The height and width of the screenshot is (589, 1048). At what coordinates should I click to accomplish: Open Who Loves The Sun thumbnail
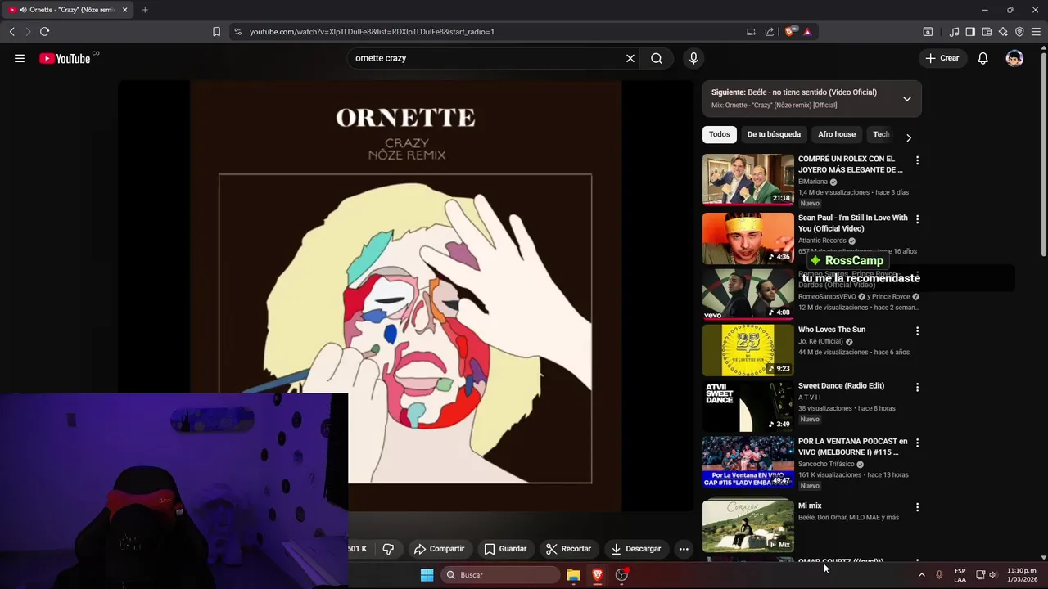[x=748, y=350]
